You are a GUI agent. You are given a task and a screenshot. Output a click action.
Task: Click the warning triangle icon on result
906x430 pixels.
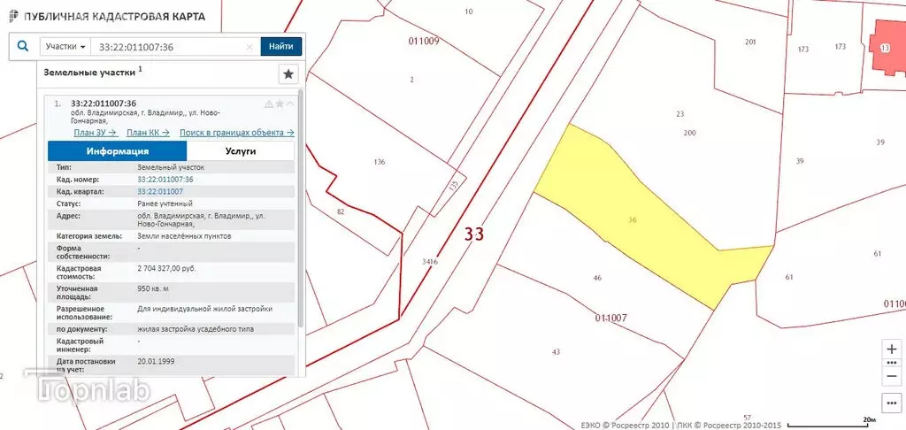[x=268, y=104]
